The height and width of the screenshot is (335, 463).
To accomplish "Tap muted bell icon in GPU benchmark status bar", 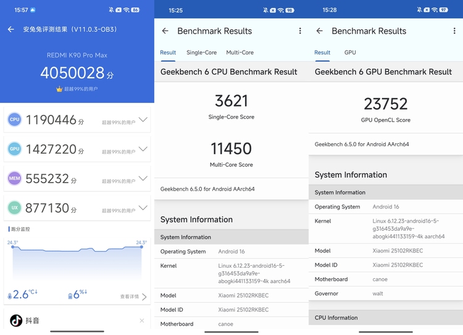I will (x=419, y=10).
